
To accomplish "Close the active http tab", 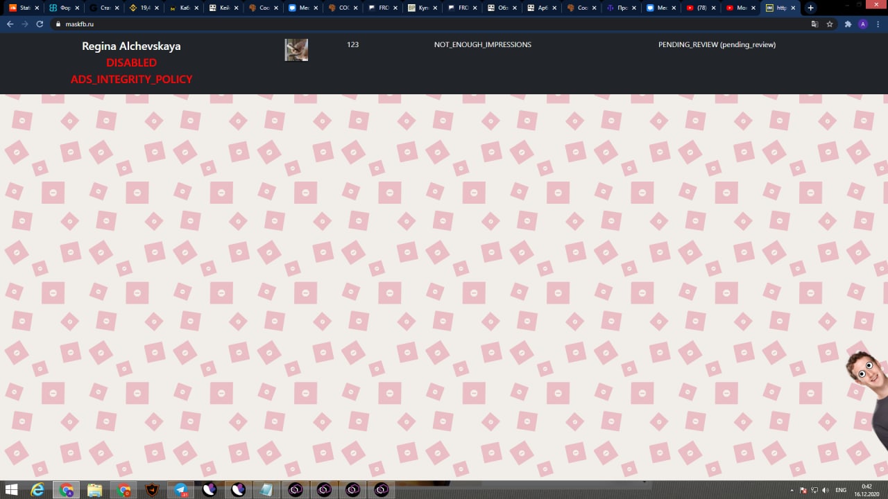I will tap(794, 8).
